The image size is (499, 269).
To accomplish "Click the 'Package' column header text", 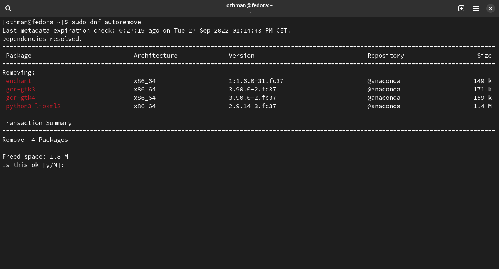I will point(19,56).
